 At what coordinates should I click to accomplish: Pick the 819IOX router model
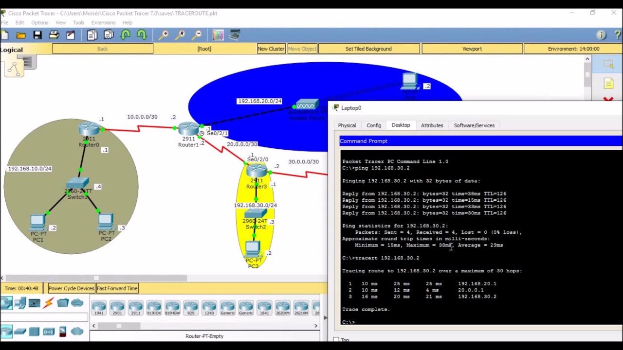(x=154, y=308)
